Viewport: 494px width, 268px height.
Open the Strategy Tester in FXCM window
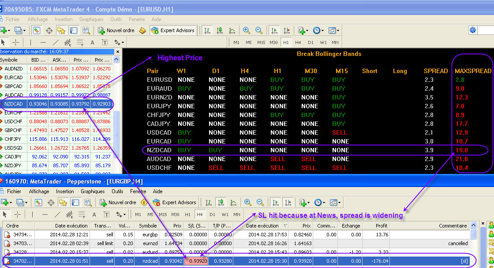86,30
